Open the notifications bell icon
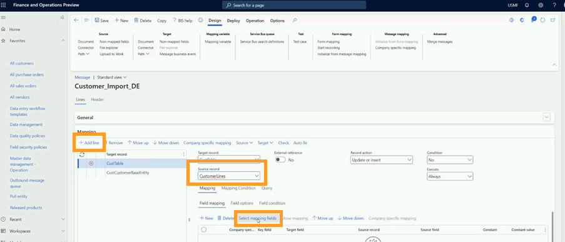Viewport: 565px width, 242px height. [x=527, y=5]
